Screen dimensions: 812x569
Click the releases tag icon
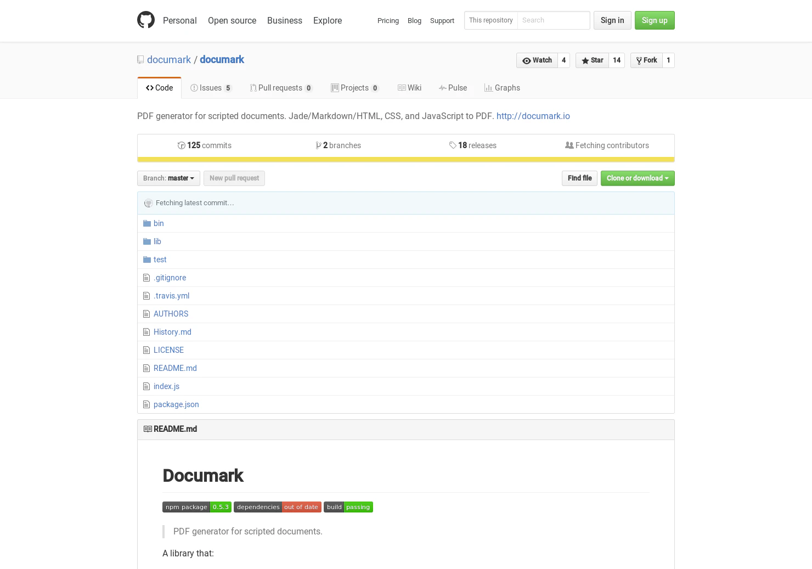[x=452, y=145]
